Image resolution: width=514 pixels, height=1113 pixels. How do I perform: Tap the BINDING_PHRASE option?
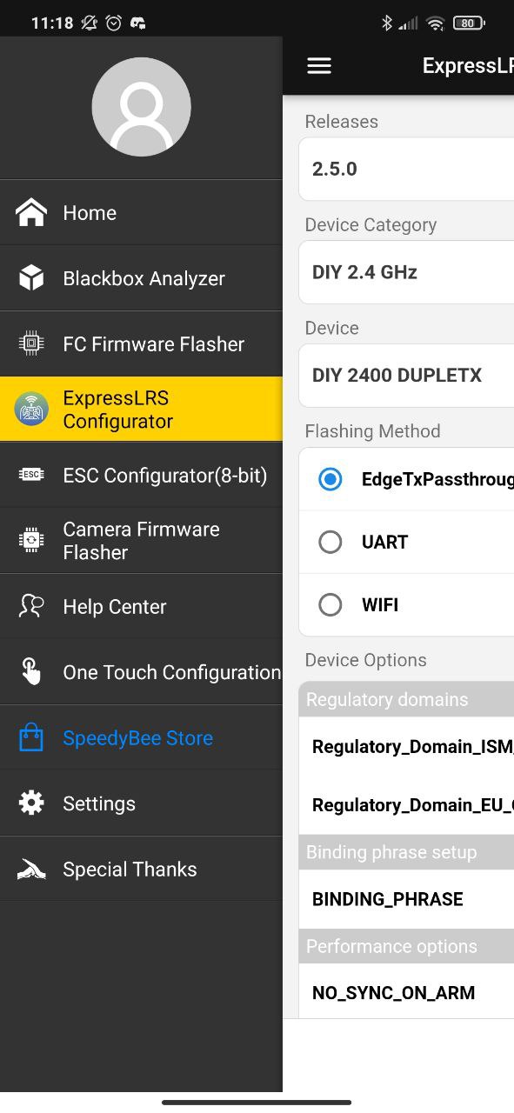tap(406, 899)
